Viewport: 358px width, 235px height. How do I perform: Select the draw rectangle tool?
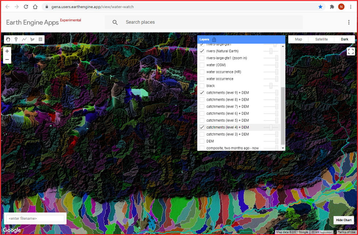(x=40, y=39)
